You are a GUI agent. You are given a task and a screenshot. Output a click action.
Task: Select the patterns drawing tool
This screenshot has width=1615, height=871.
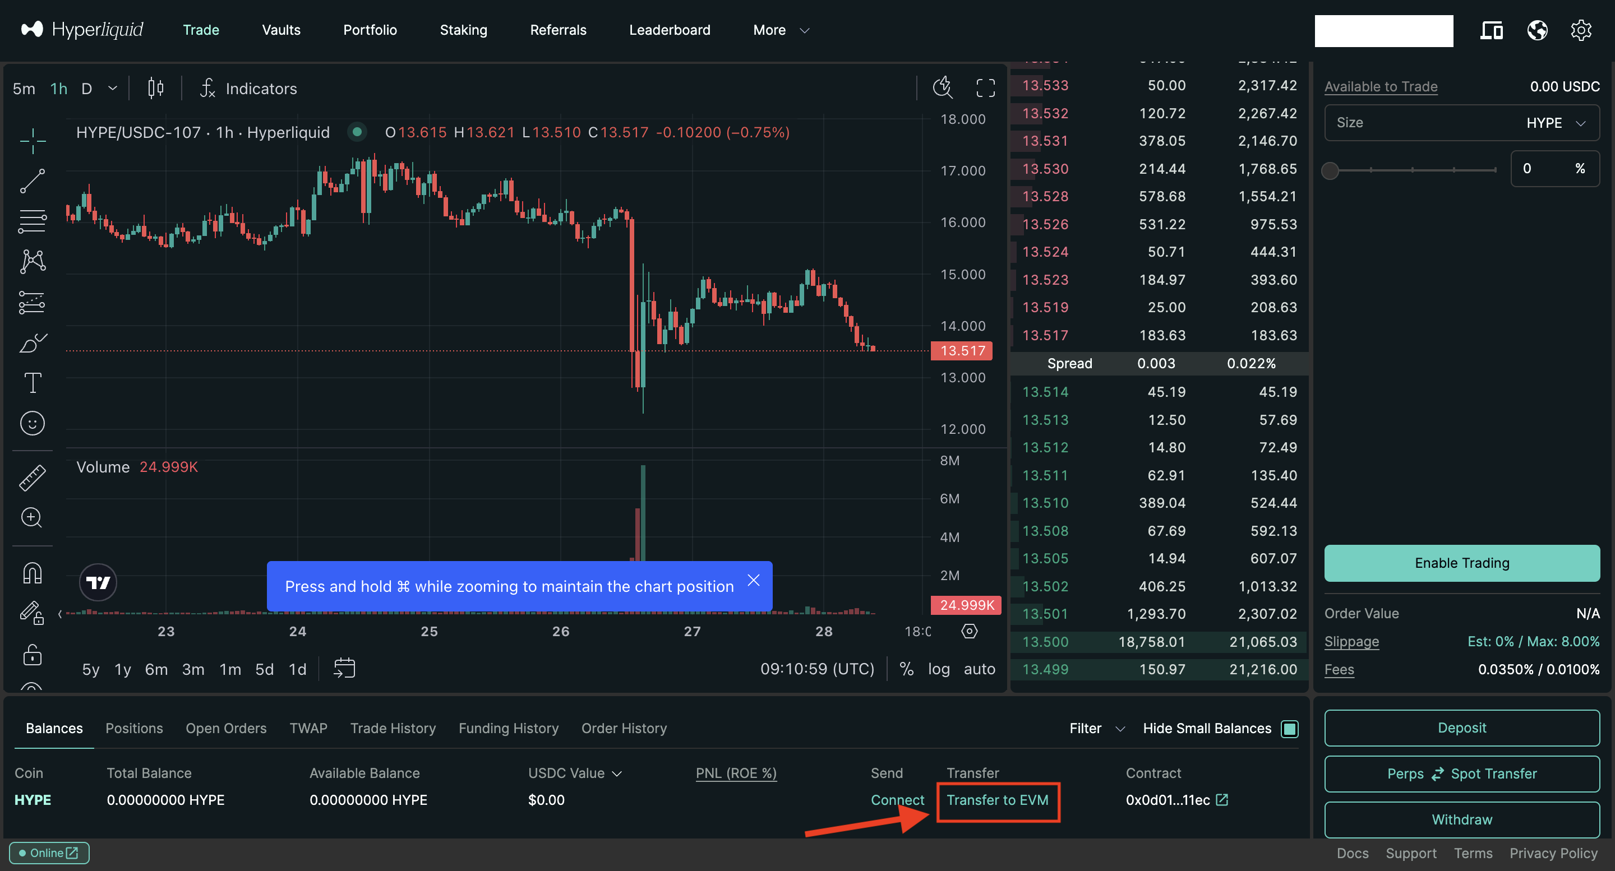point(32,261)
